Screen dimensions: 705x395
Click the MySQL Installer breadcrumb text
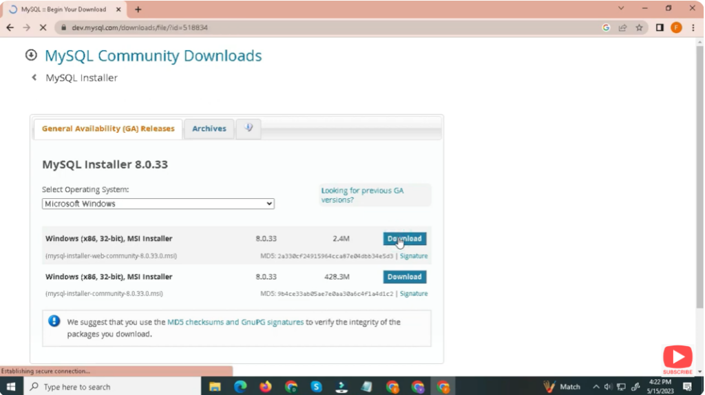coord(81,78)
